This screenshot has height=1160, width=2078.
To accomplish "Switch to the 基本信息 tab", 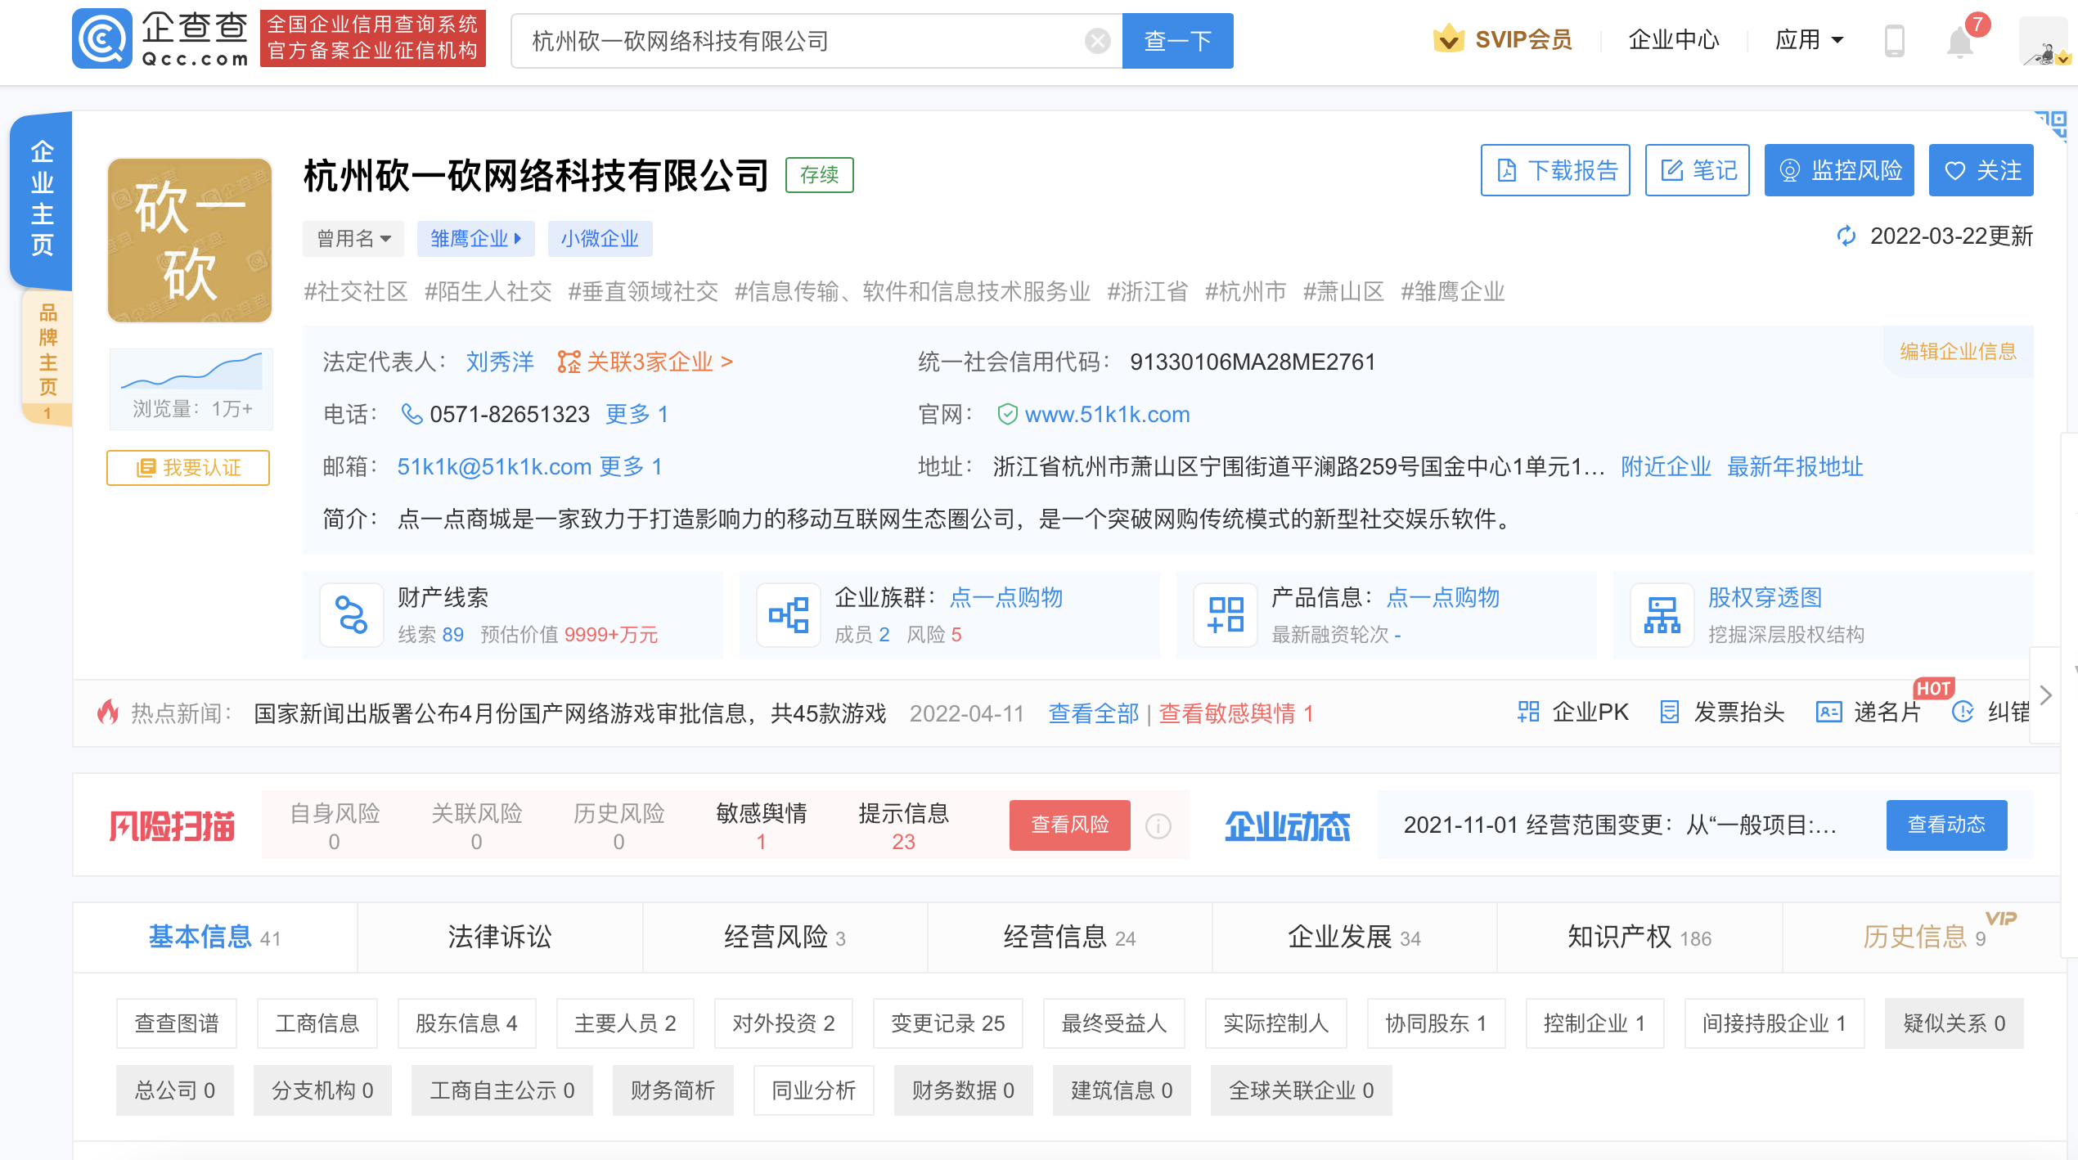I will (215, 937).
